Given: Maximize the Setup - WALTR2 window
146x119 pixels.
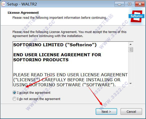Looking at the screenshot, I should [x=130, y=4].
